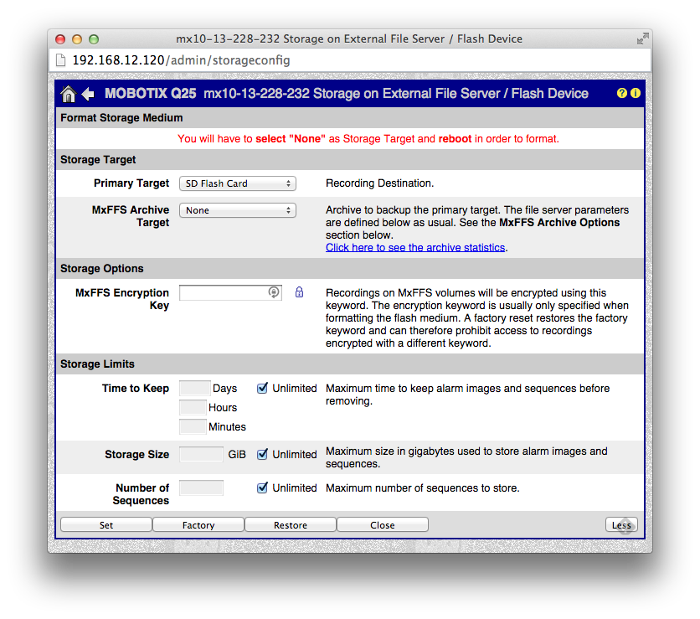Open the archive statistics link
This screenshot has width=700, height=619.
[415, 247]
